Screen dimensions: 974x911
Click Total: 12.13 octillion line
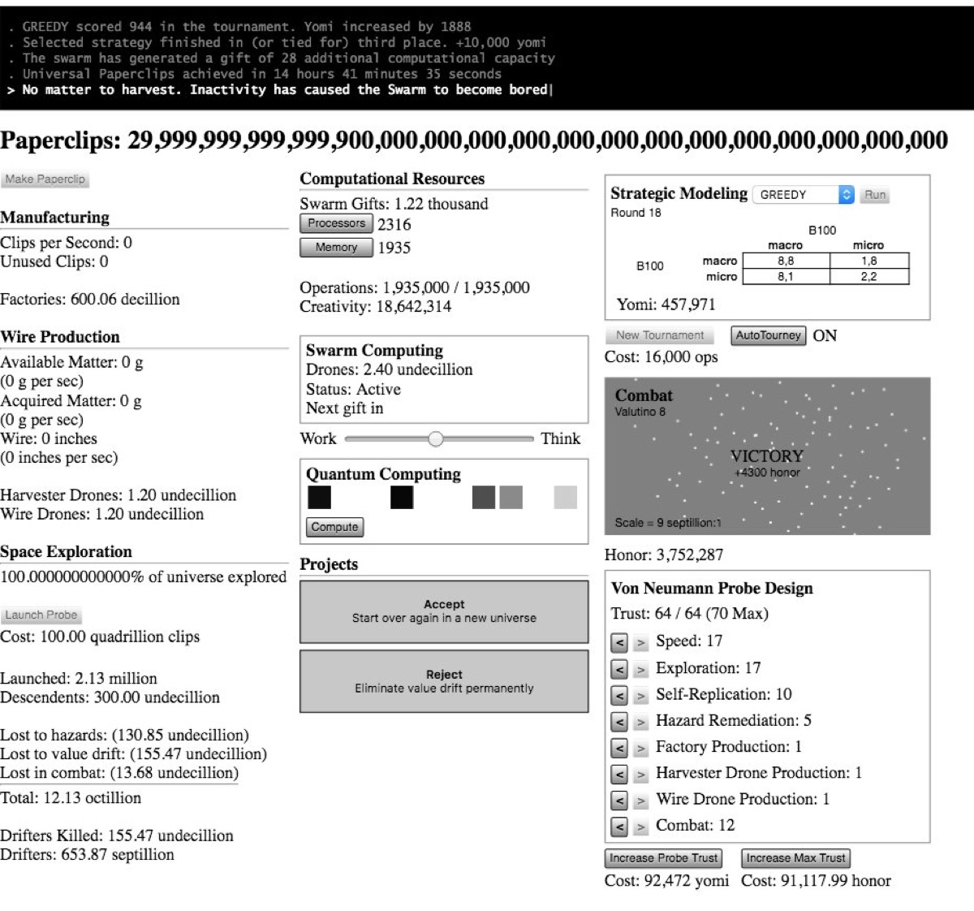coord(71,798)
